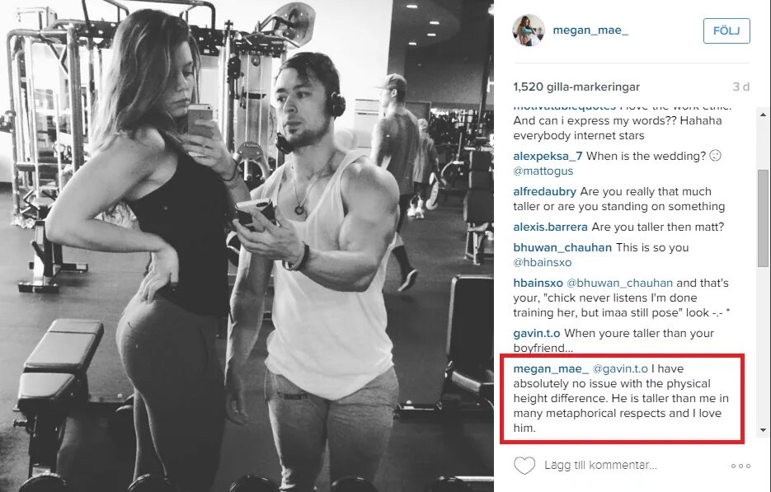Open the @hbainsxo mention link
The height and width of the screenshot is (492, 771).
click(x=543, y=262)
